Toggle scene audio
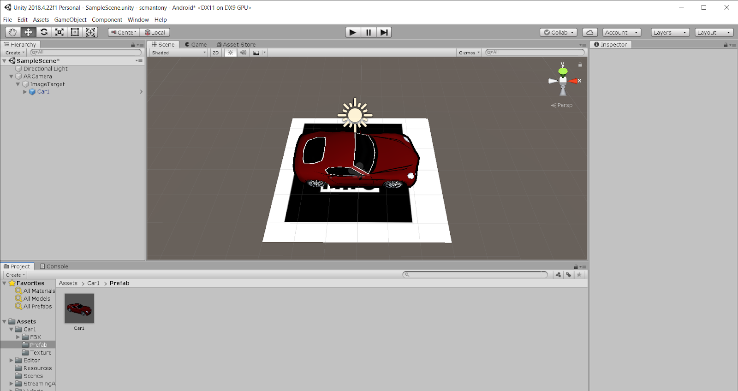This screenshot has width=738, height=391. click(243, 53)
